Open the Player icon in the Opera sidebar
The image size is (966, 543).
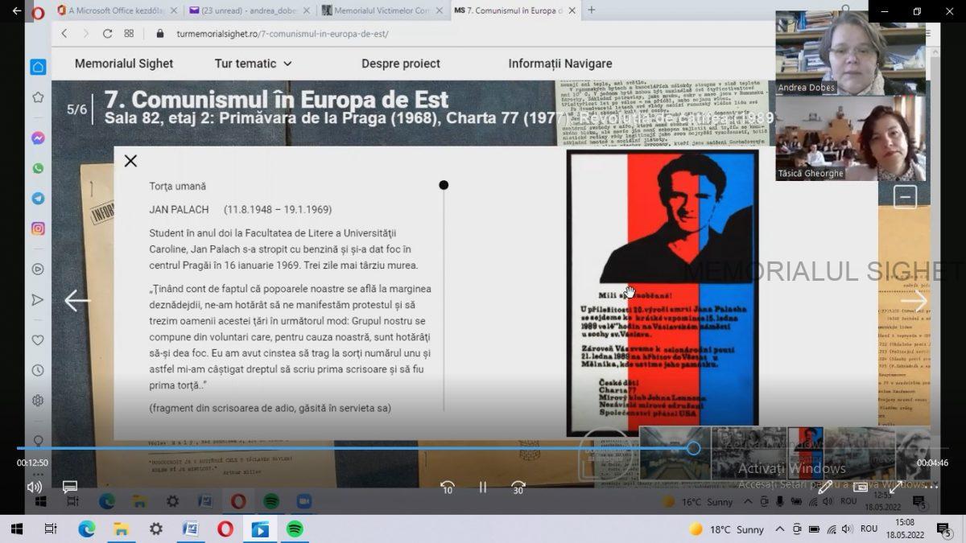click(x=38, y=269)
